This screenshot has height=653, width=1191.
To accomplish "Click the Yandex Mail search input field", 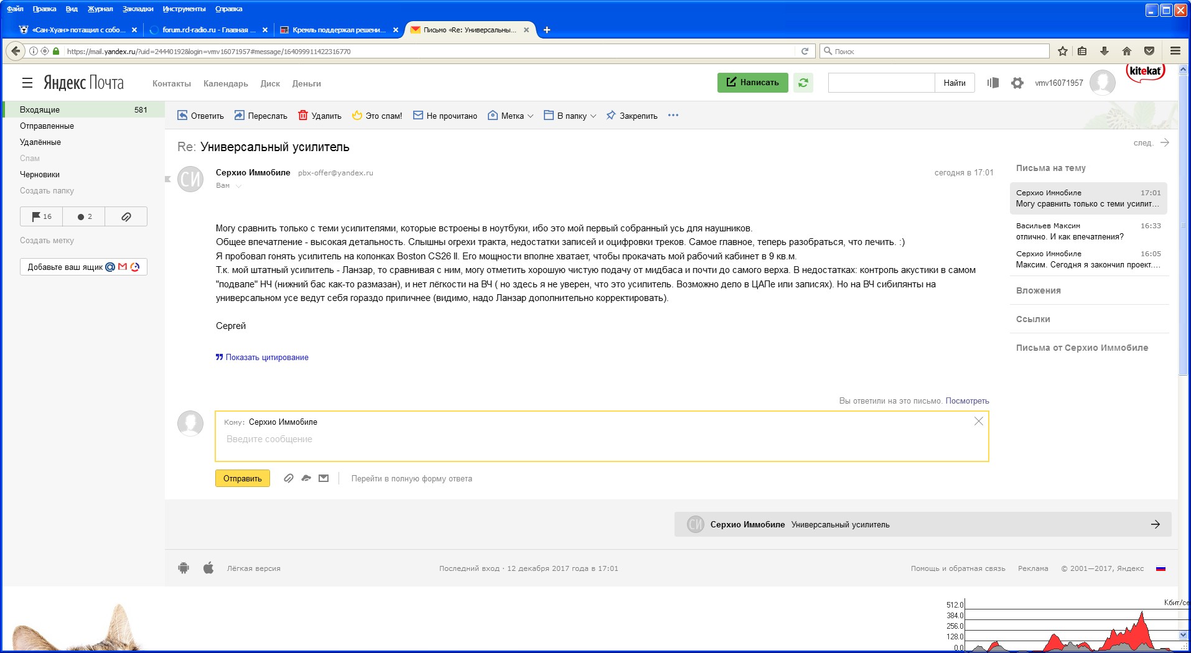I will tap(881, 83).
